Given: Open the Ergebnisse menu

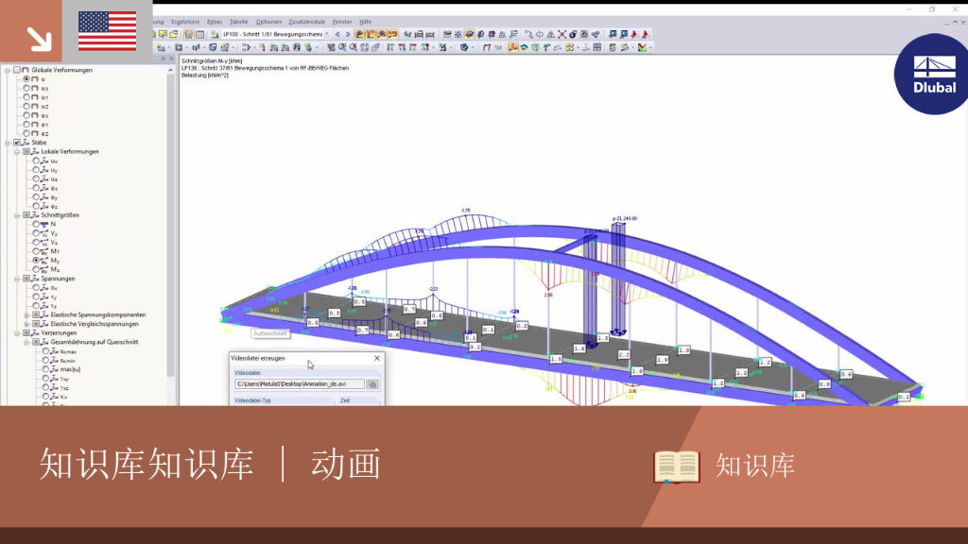Looking at the screenshot, I should point(185,22).
